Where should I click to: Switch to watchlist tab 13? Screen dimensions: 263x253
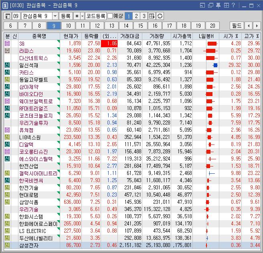pyautogui.click(x=111, y=26)
